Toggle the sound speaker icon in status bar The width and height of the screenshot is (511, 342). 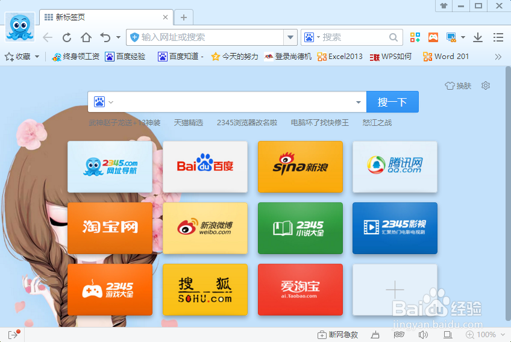click(423, 335)
